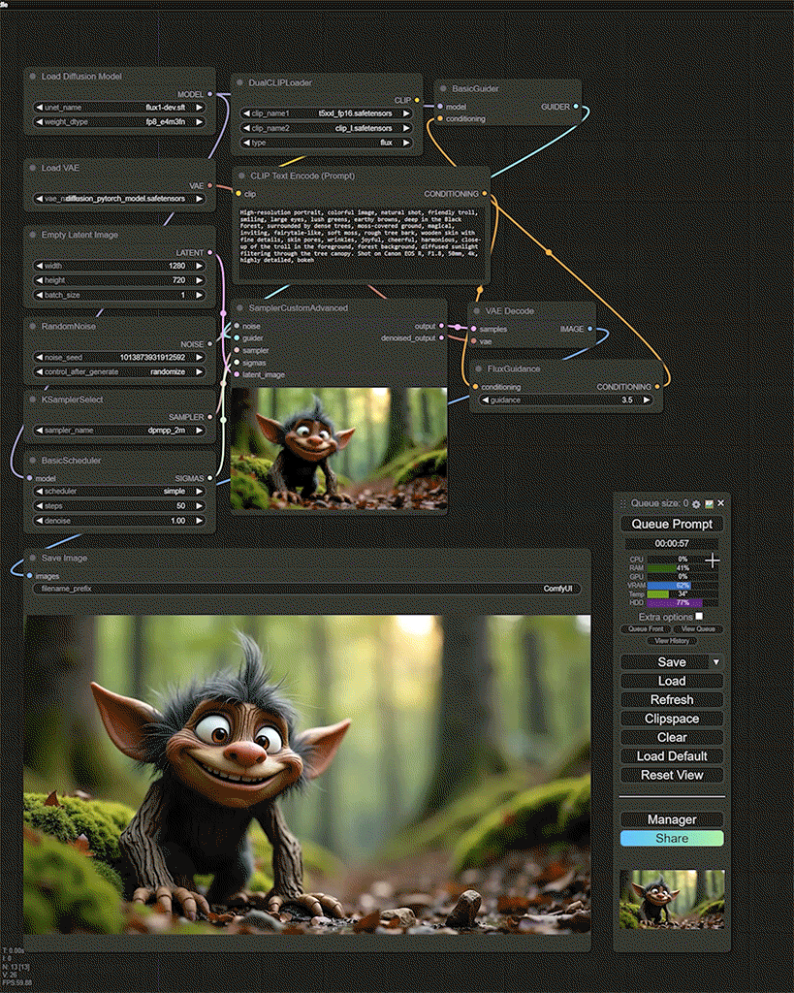Expand the Save button dropdown arrow
794x993 pixels.
point(715,661)
